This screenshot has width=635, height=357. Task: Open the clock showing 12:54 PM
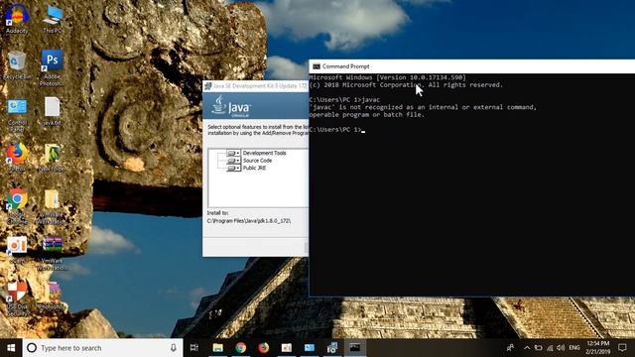click(x=597, y=348)
